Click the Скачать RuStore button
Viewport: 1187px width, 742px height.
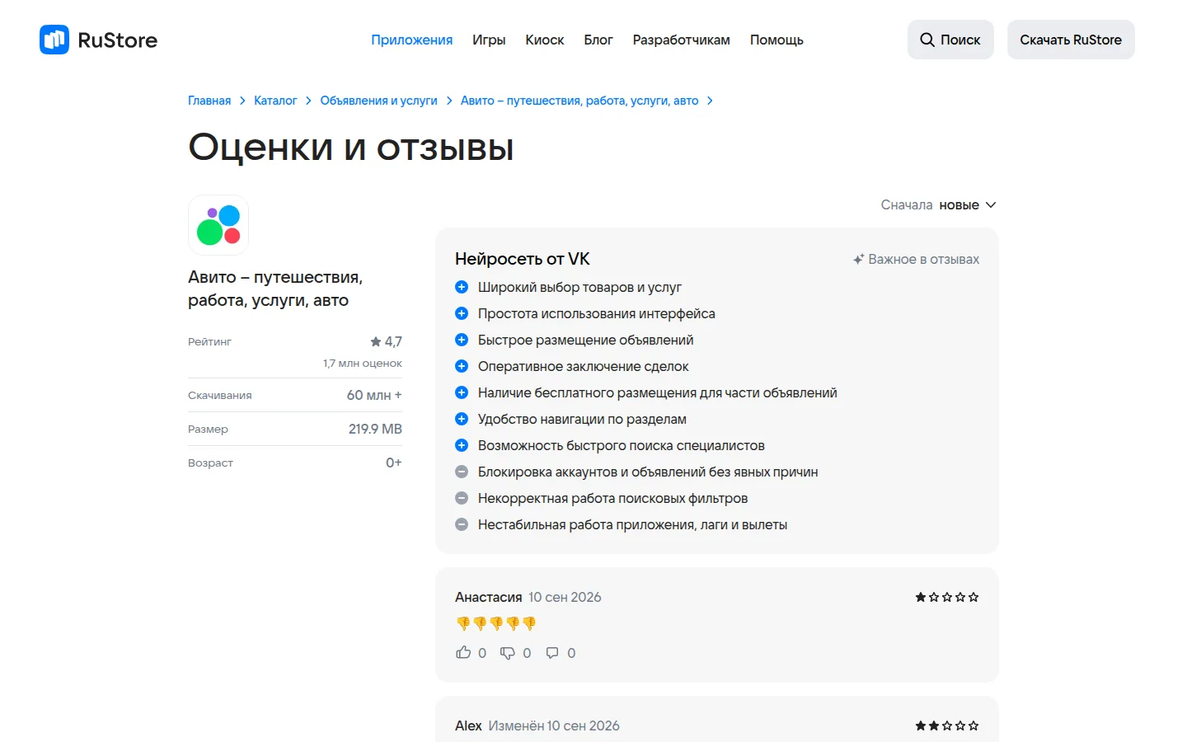1071,40
